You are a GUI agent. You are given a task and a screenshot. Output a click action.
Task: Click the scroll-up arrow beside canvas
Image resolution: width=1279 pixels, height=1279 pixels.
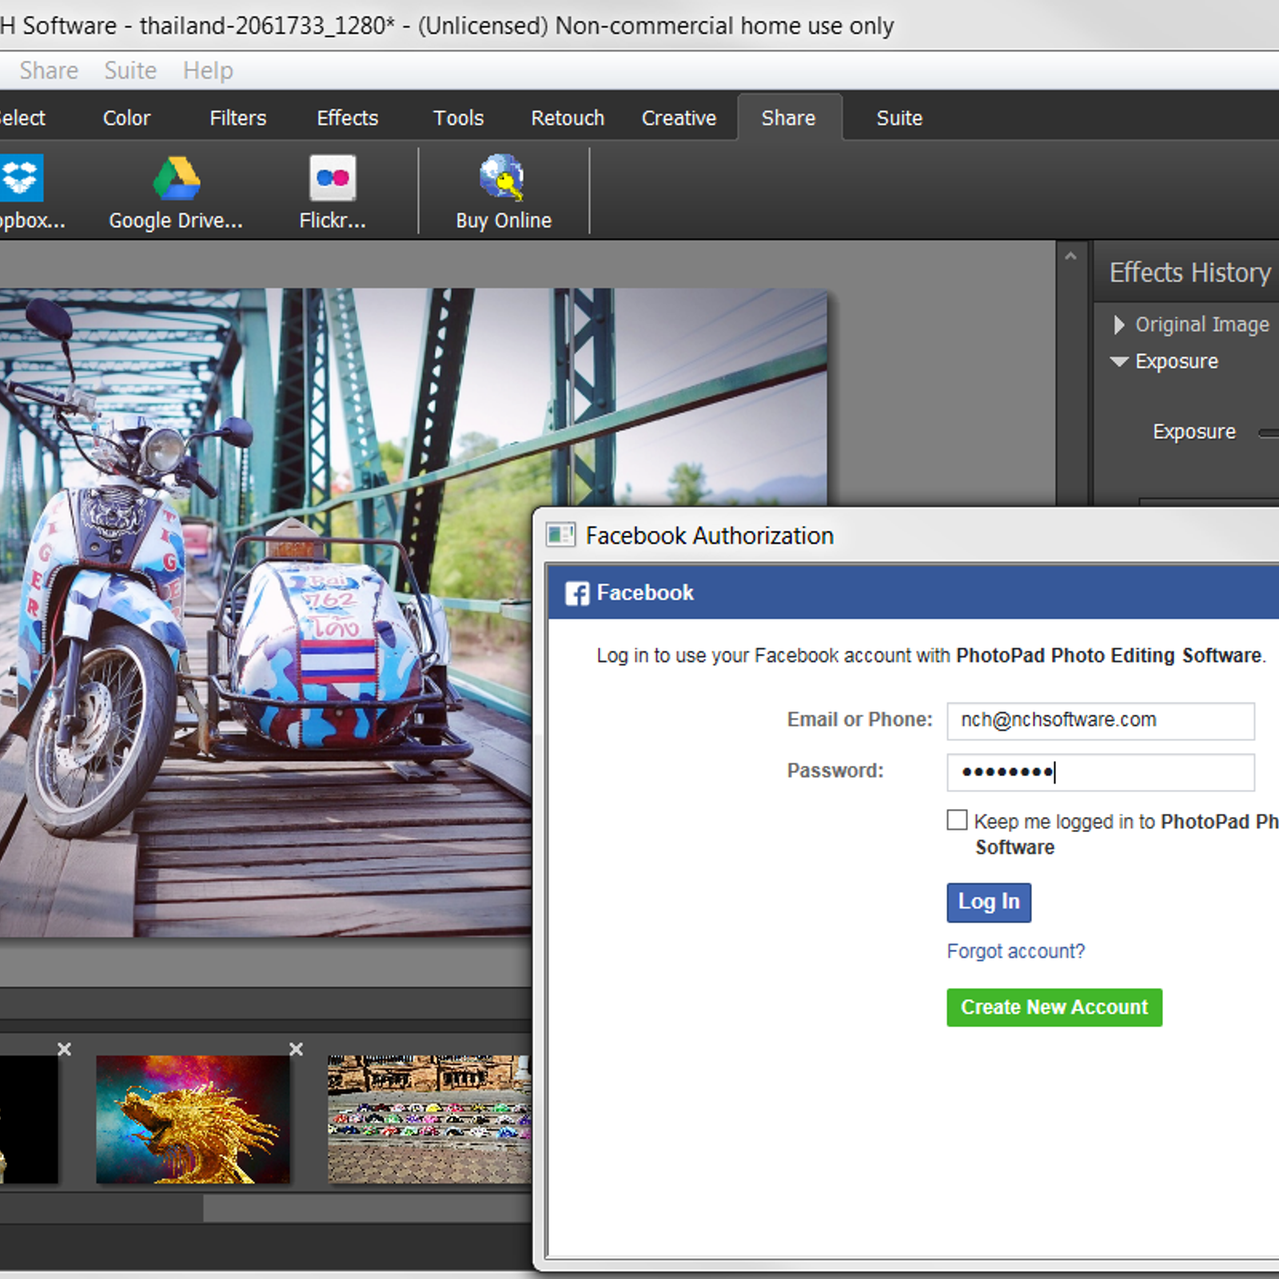pos(1071,257)
